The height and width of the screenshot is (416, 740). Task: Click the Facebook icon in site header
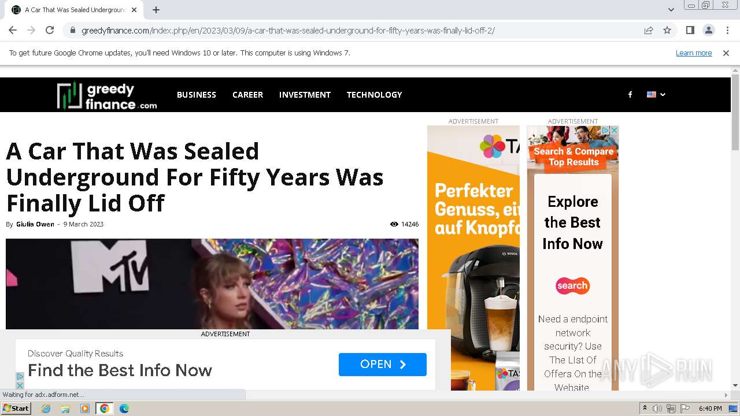[630, 95]
